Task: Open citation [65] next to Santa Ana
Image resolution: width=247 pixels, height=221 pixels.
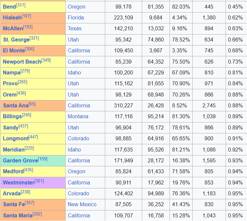Action: [x=32, y=104]
